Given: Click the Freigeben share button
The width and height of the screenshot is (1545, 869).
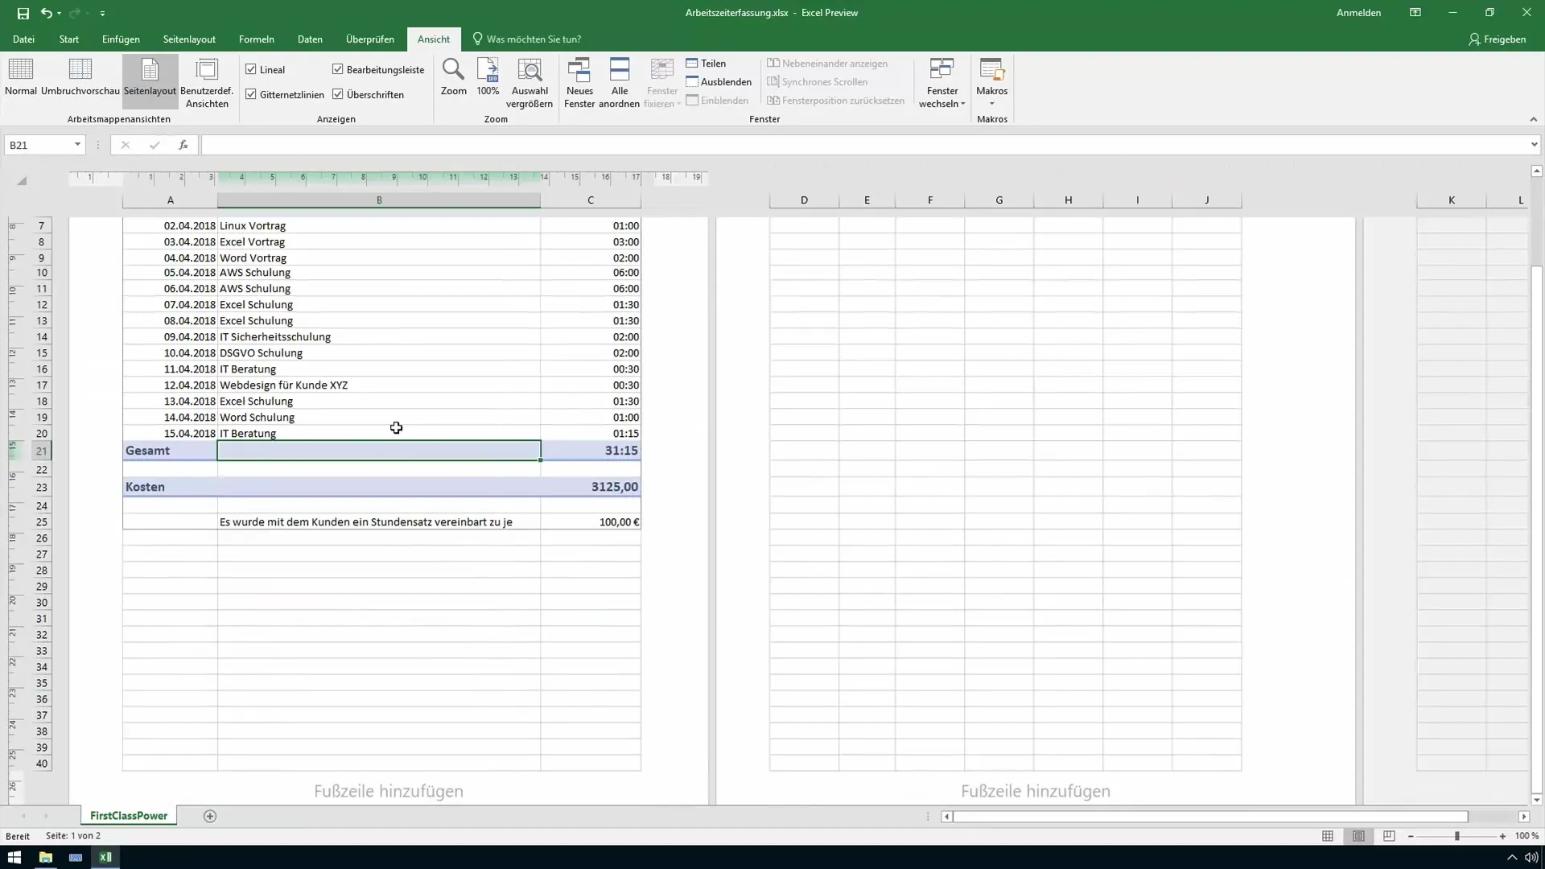Looking at the screenshot, I should point(1497,39).
